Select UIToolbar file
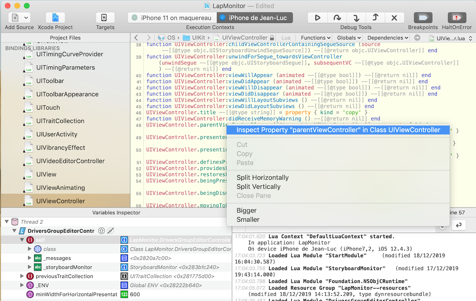This screenshot has height=301, width=476. (50, 81)
